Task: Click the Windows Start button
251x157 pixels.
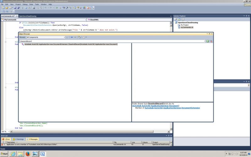Action: click(x=4, y=154)
